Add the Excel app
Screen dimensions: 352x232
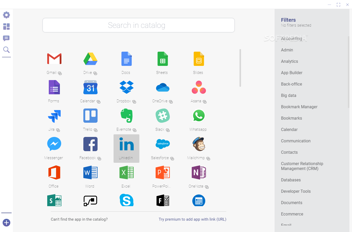click(126, 173)
